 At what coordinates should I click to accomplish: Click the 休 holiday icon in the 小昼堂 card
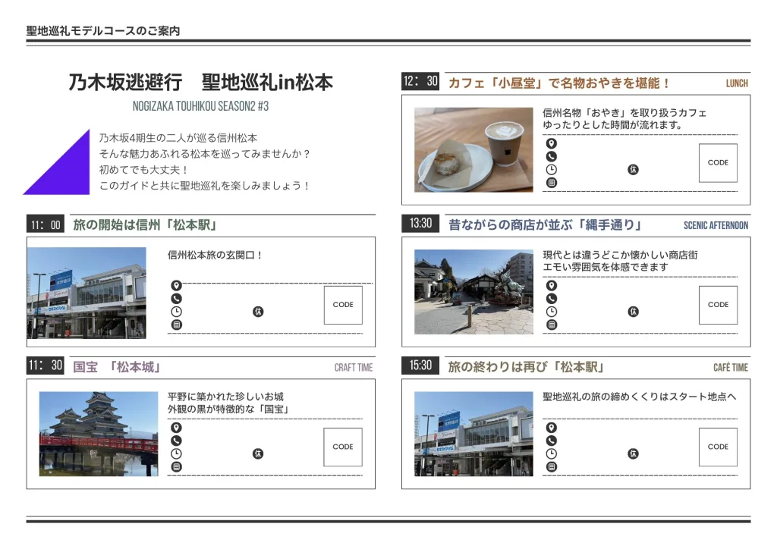pos(633,170)
